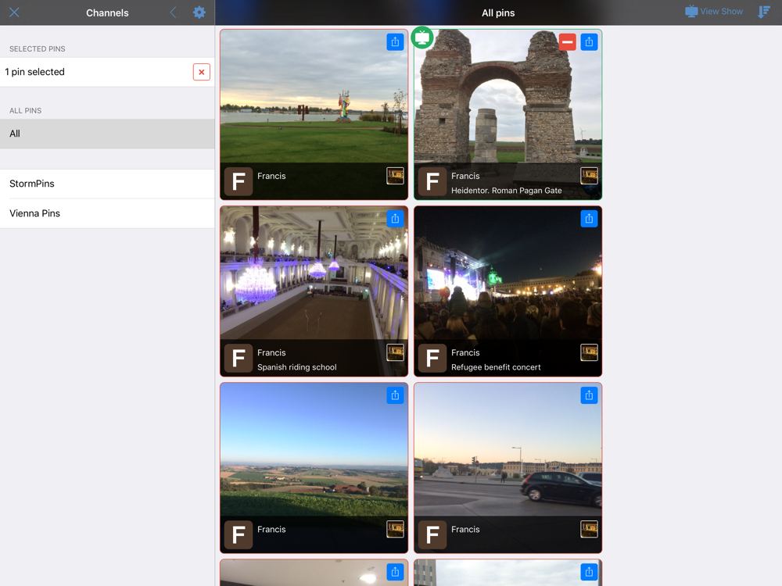Open Channels settings gear
Screen dimensions: 782x586
tap(199, 13)
